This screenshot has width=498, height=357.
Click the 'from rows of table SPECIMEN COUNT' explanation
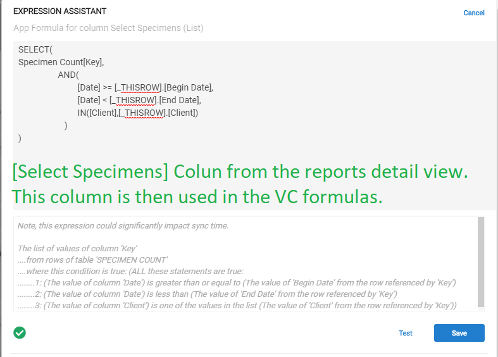[92, 260]
